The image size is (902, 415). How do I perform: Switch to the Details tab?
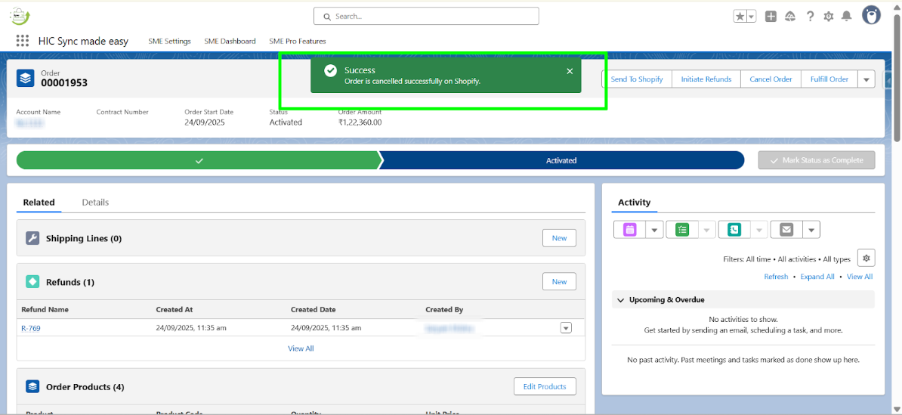(95, 203)
